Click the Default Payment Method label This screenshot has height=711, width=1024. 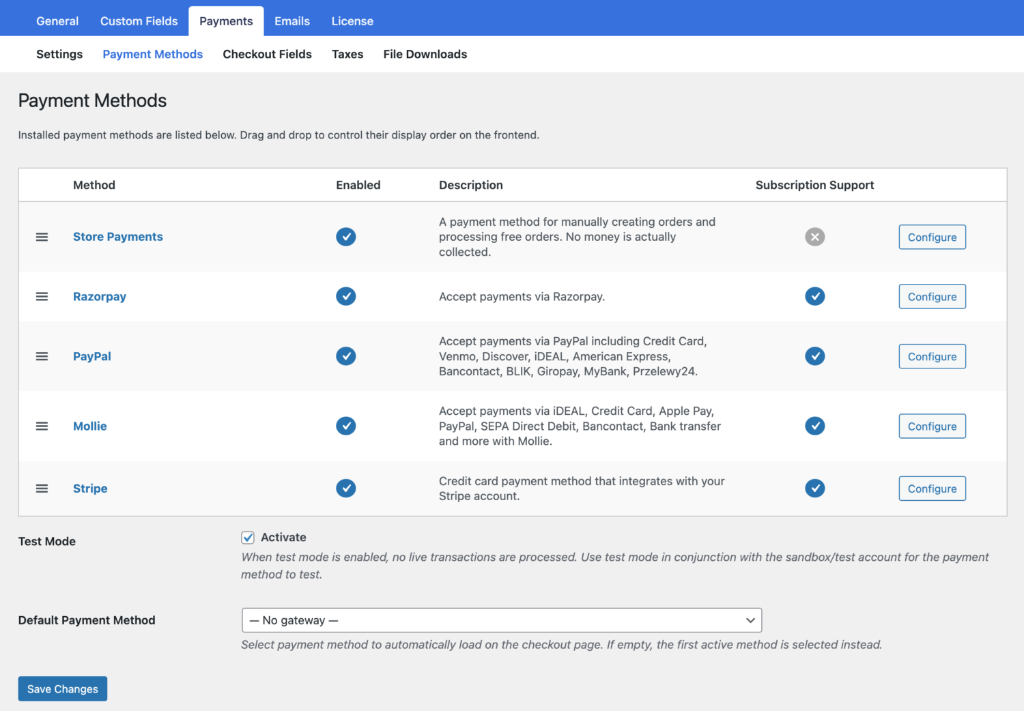coord(87,620)
